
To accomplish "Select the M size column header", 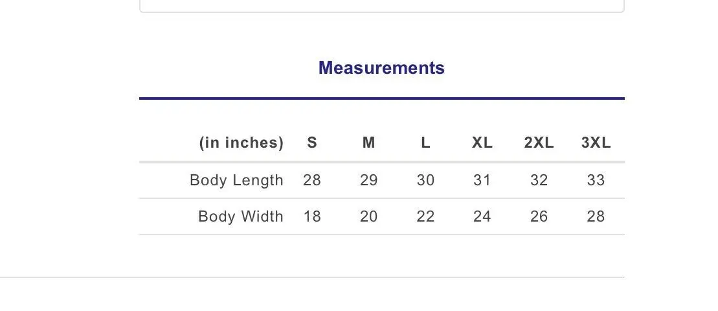I will [368, 143].
